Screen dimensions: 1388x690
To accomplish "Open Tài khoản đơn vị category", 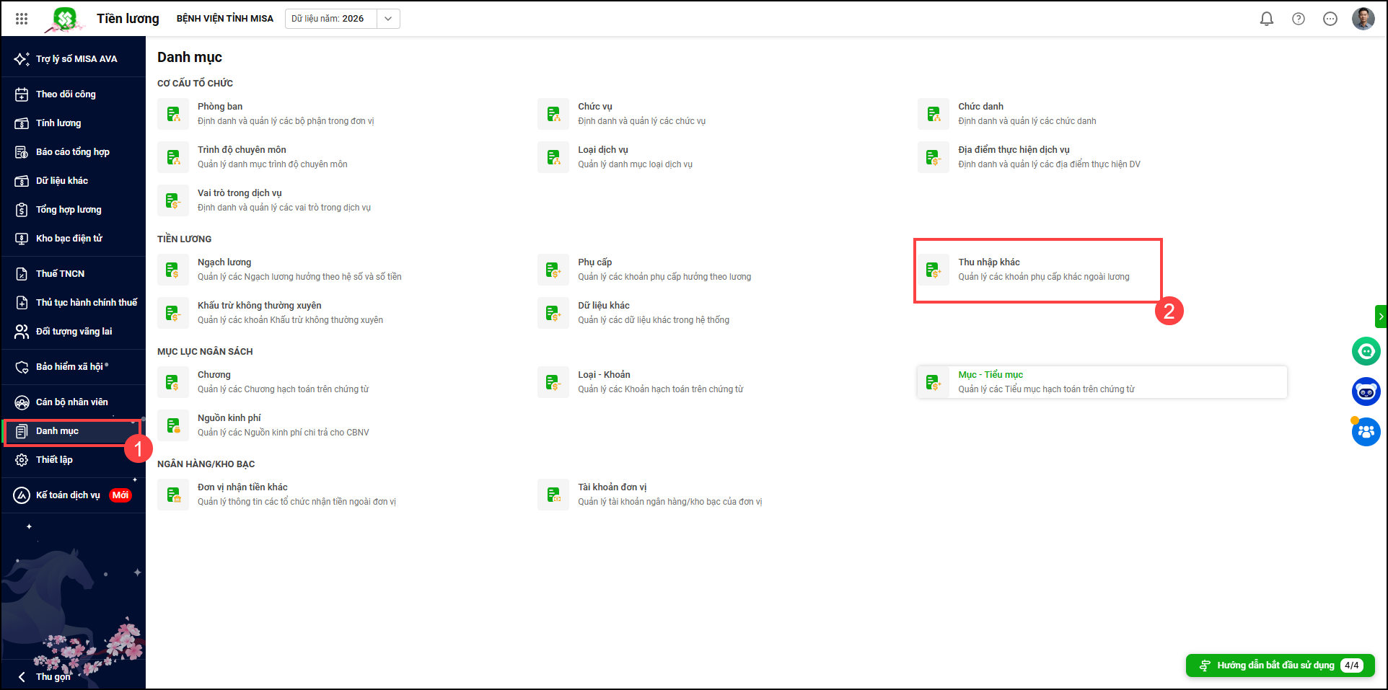I will pyautogui.click(x=612, y=487).
